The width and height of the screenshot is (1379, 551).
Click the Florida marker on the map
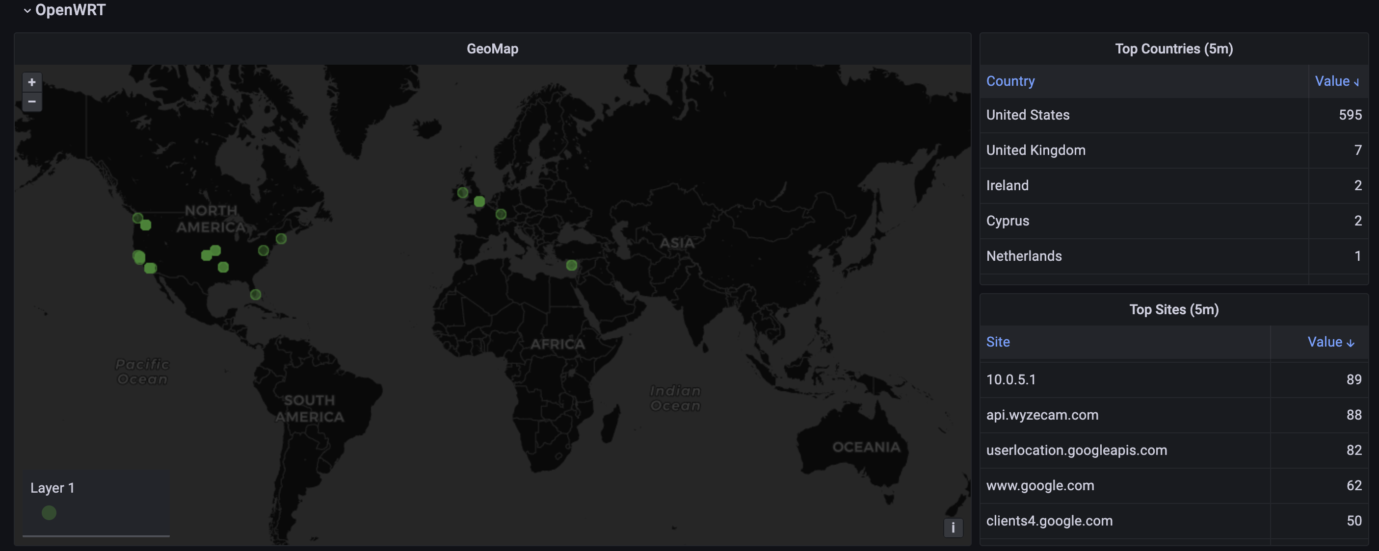click(255, 294)
